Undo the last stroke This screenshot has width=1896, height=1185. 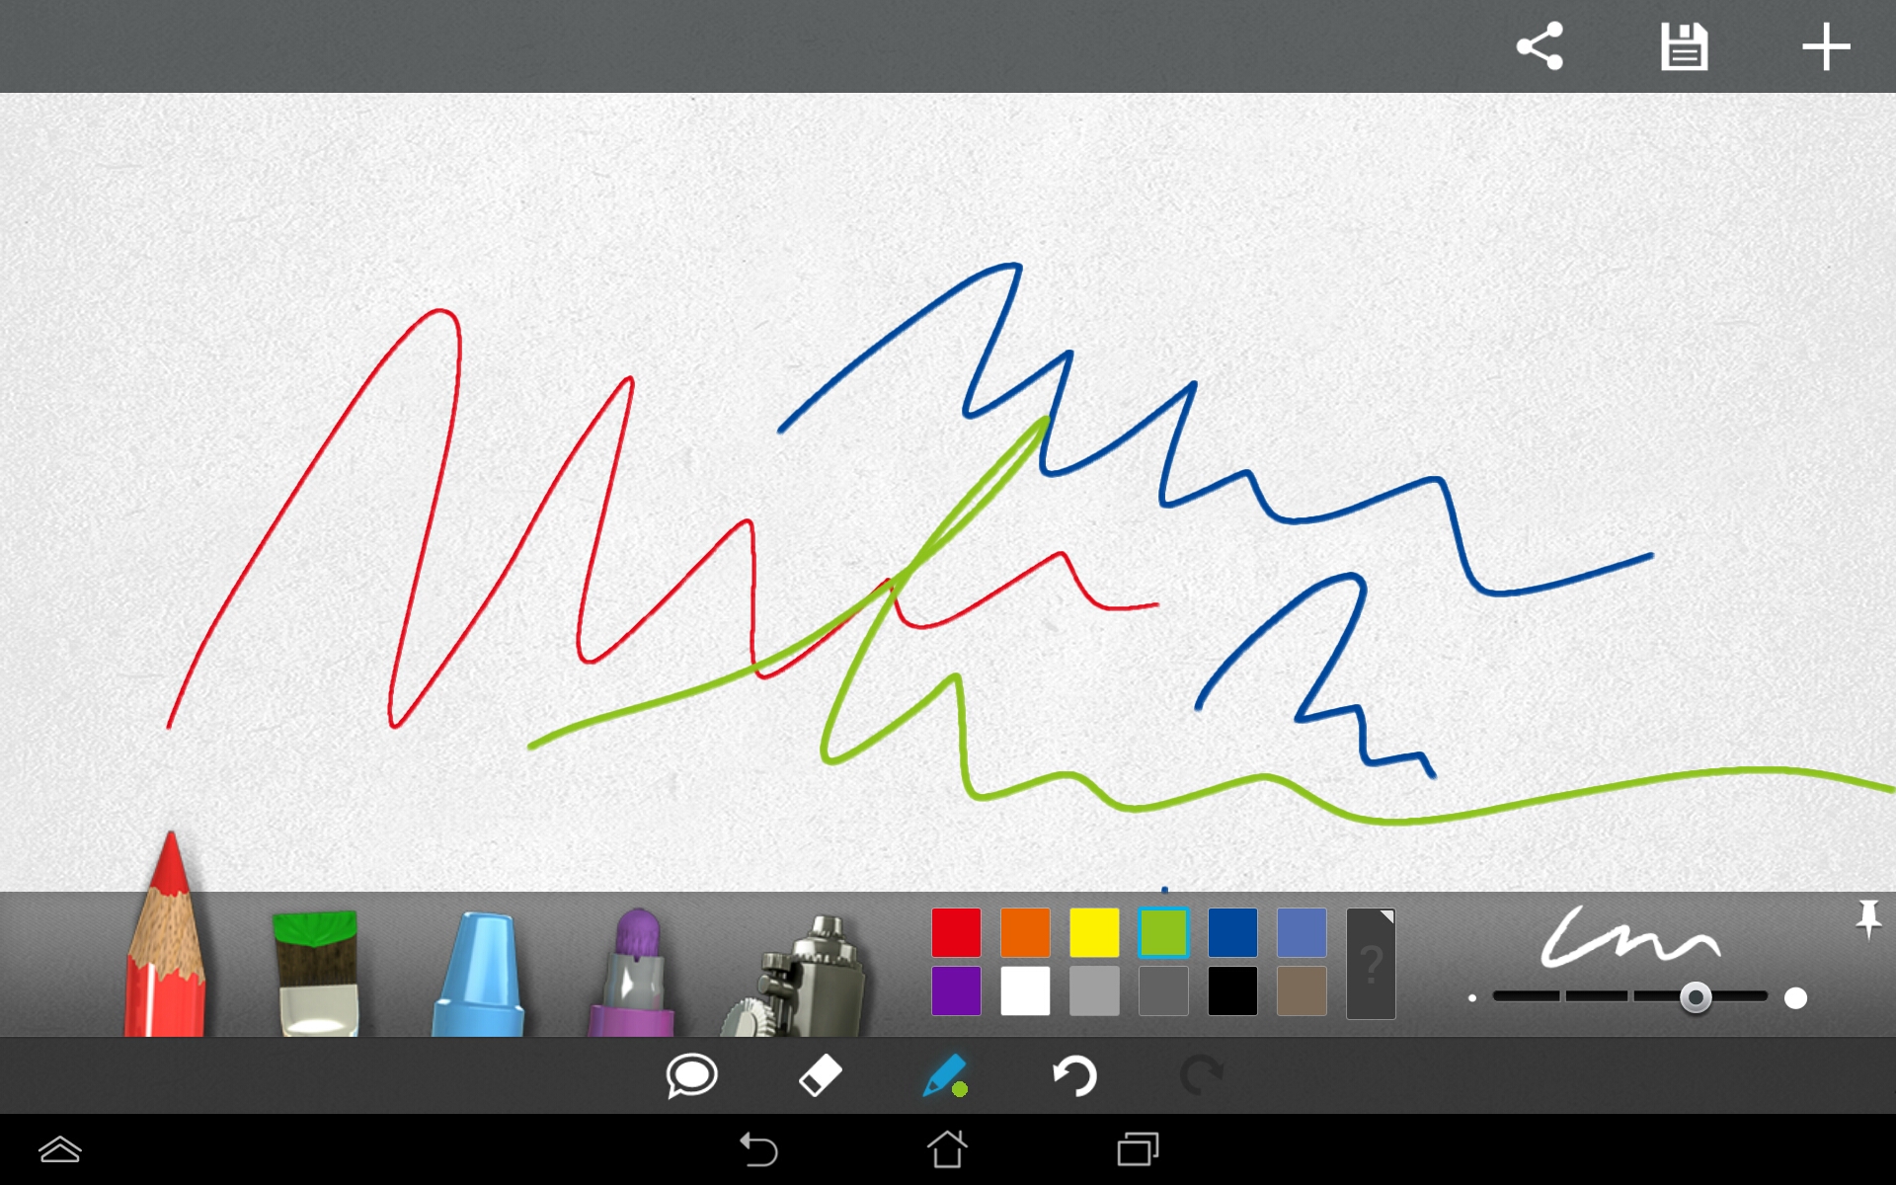click(1074, 1075)
